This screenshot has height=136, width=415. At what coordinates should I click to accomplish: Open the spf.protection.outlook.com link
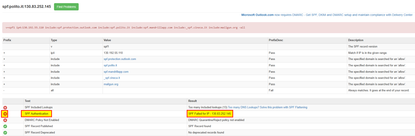120,59
